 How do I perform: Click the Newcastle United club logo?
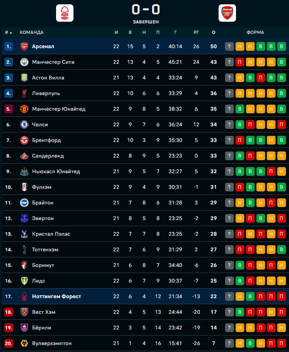tap(24, 171)
